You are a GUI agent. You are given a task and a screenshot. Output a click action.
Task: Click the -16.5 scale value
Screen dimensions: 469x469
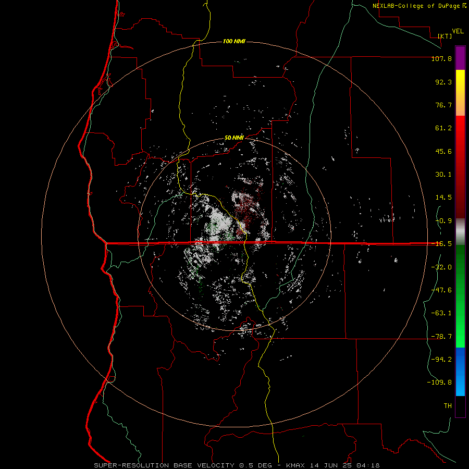pyautogui.click(x=441, y=244)
